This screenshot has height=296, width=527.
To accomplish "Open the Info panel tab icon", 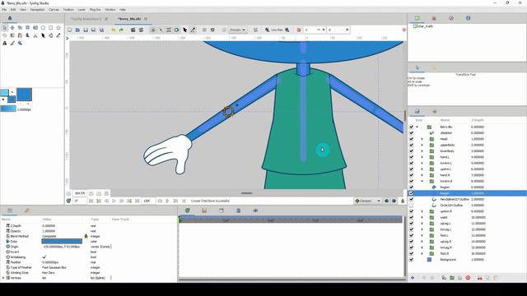I will 468,18.
